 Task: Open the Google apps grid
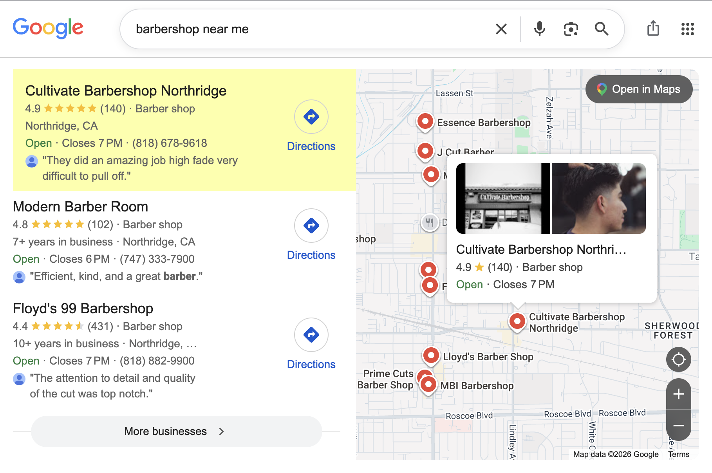[687, 29]
